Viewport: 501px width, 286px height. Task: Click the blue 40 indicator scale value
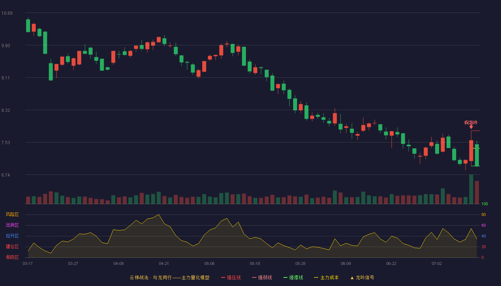[x=483, y=236]
